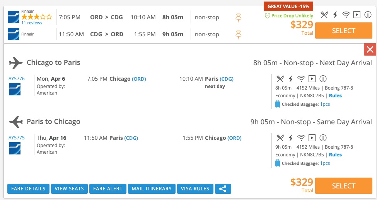377x200 pixels.
Task: Click the share icon button
Action: pyautogui.click(x=223, y=189)
